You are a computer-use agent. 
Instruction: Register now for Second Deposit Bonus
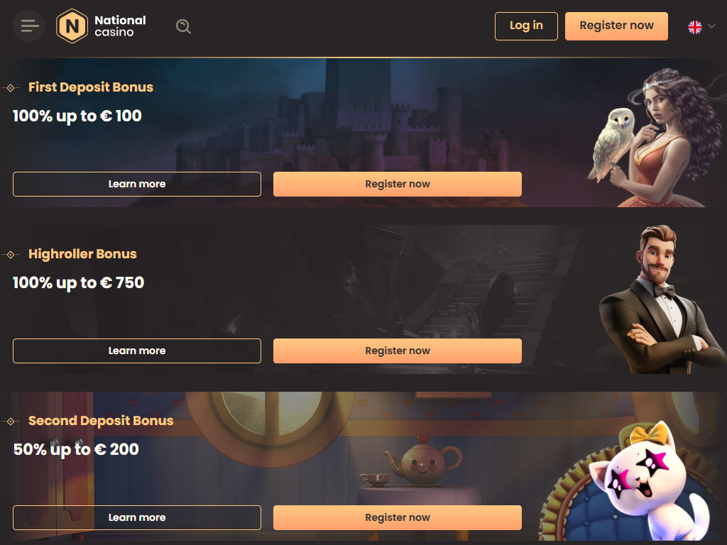point(398,517)
